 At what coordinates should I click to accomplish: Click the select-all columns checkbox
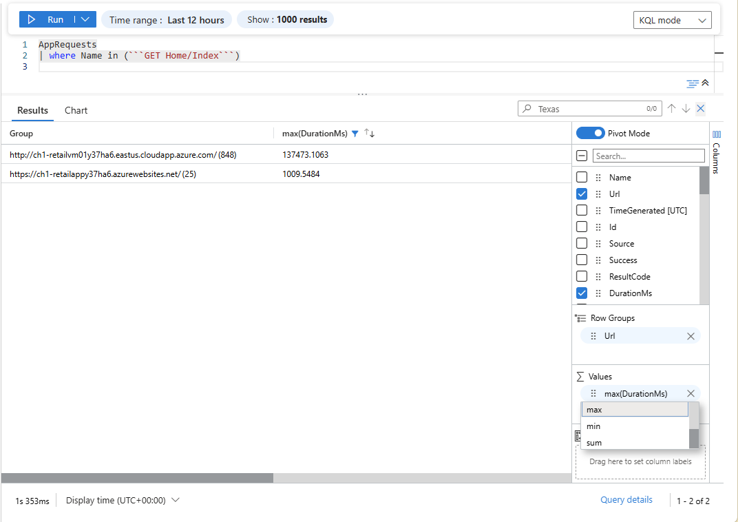pos(582,156)
